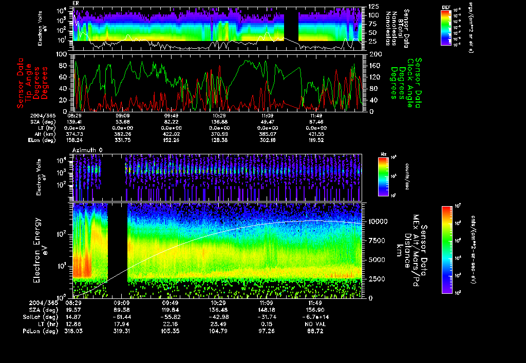The width and height of the screenshot is (526, 363).
Task: Click the SZA value 139.41
Action: pos(75,122)
